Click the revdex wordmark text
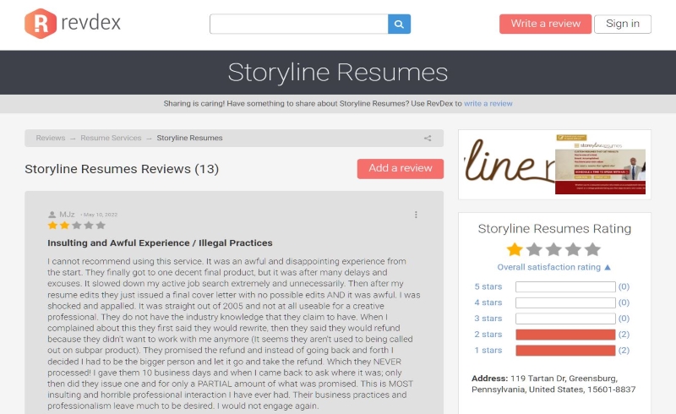Viewport: 676px width, 414px height. 91,23
